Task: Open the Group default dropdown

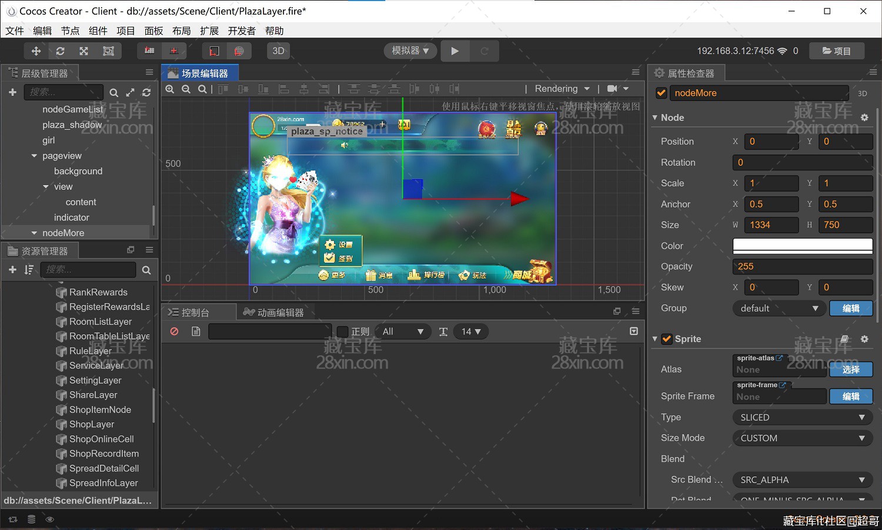Action: pos(779,308)
